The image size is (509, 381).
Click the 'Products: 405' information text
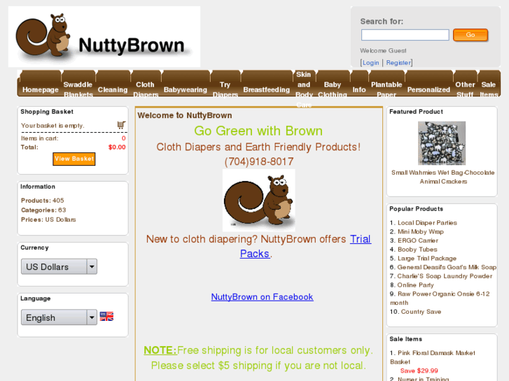pos(43,201)
